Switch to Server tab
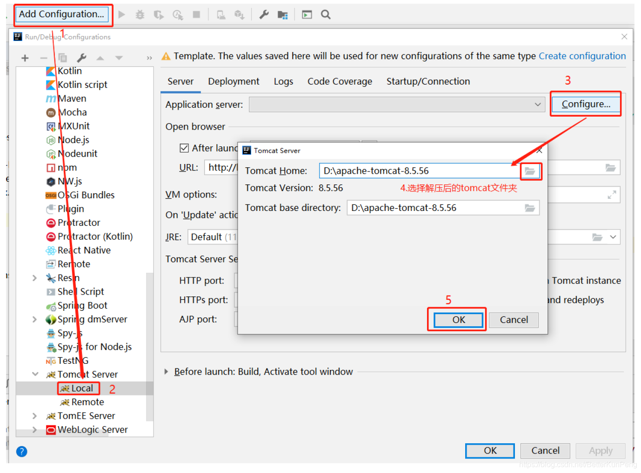Image resolution: width=641 pixels, height=473 pixels. coord(180,82)
